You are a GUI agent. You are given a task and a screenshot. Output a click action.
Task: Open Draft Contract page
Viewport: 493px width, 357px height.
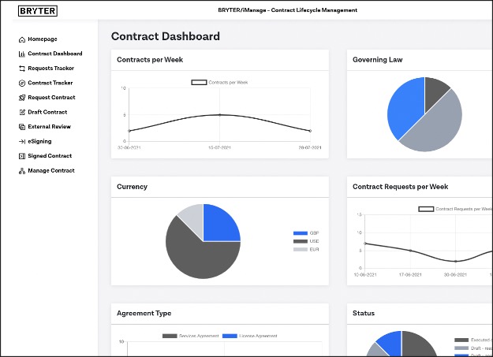[x=47, y=112]
